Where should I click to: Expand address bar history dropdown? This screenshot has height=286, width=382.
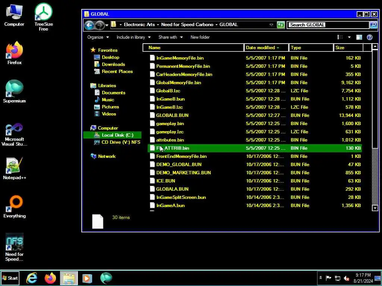(271, 25)
